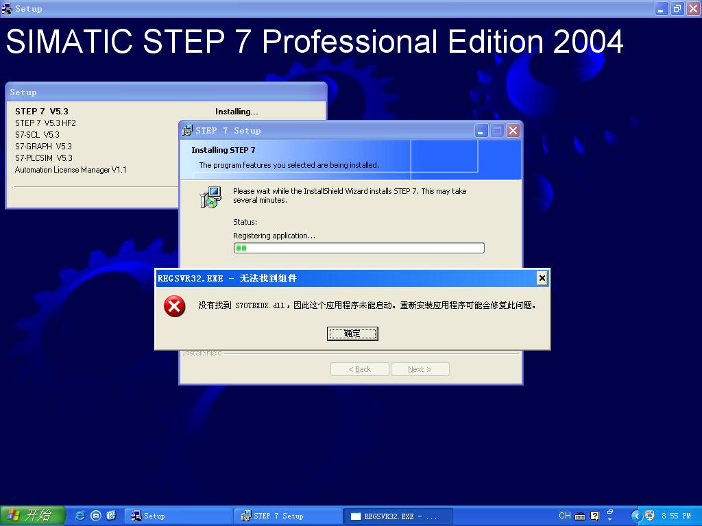The width and height of the screenshot is (702, 526).
Task: Click the keyboard icon on the language bar
Action: (580, 516)
